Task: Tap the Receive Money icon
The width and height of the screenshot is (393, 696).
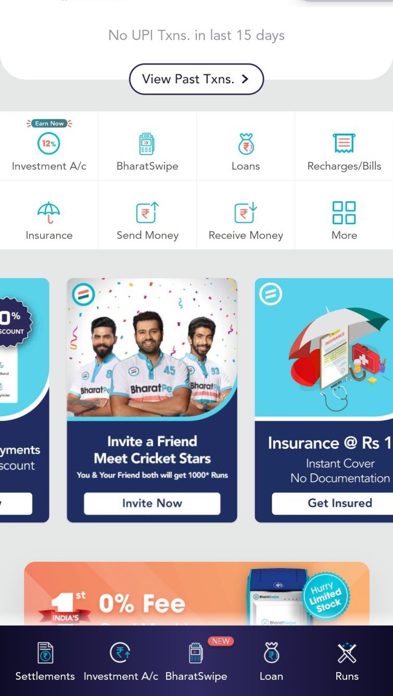Action: tap(246, 213)
